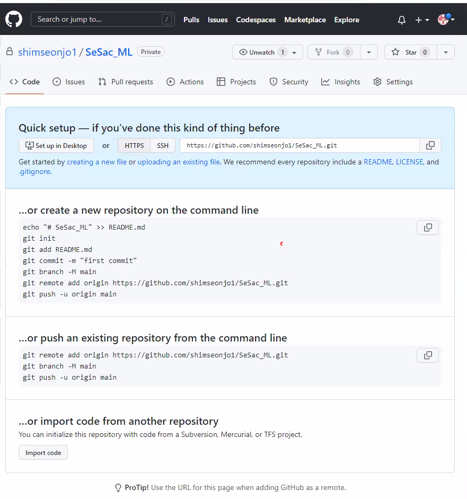Click the Import code button

click(43, 453)
